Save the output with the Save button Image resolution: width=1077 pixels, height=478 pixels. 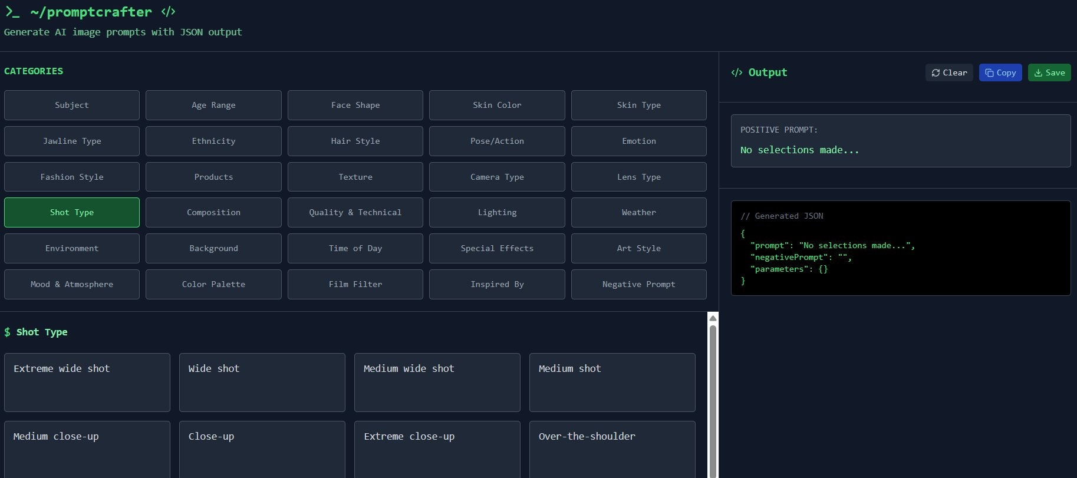[x=1049, y=72]
